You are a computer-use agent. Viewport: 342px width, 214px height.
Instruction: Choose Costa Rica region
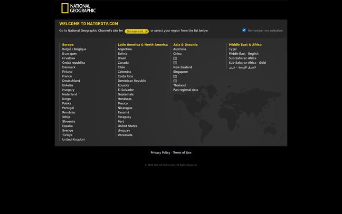[x=125, y=76]
